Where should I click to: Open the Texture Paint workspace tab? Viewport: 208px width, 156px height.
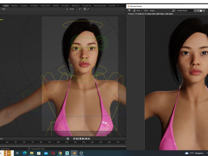tap(45, 6)
